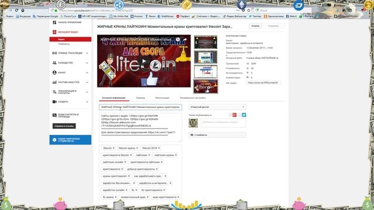
Task: Remove the заработок онлайн tag
Action: (x=126, y=190)
